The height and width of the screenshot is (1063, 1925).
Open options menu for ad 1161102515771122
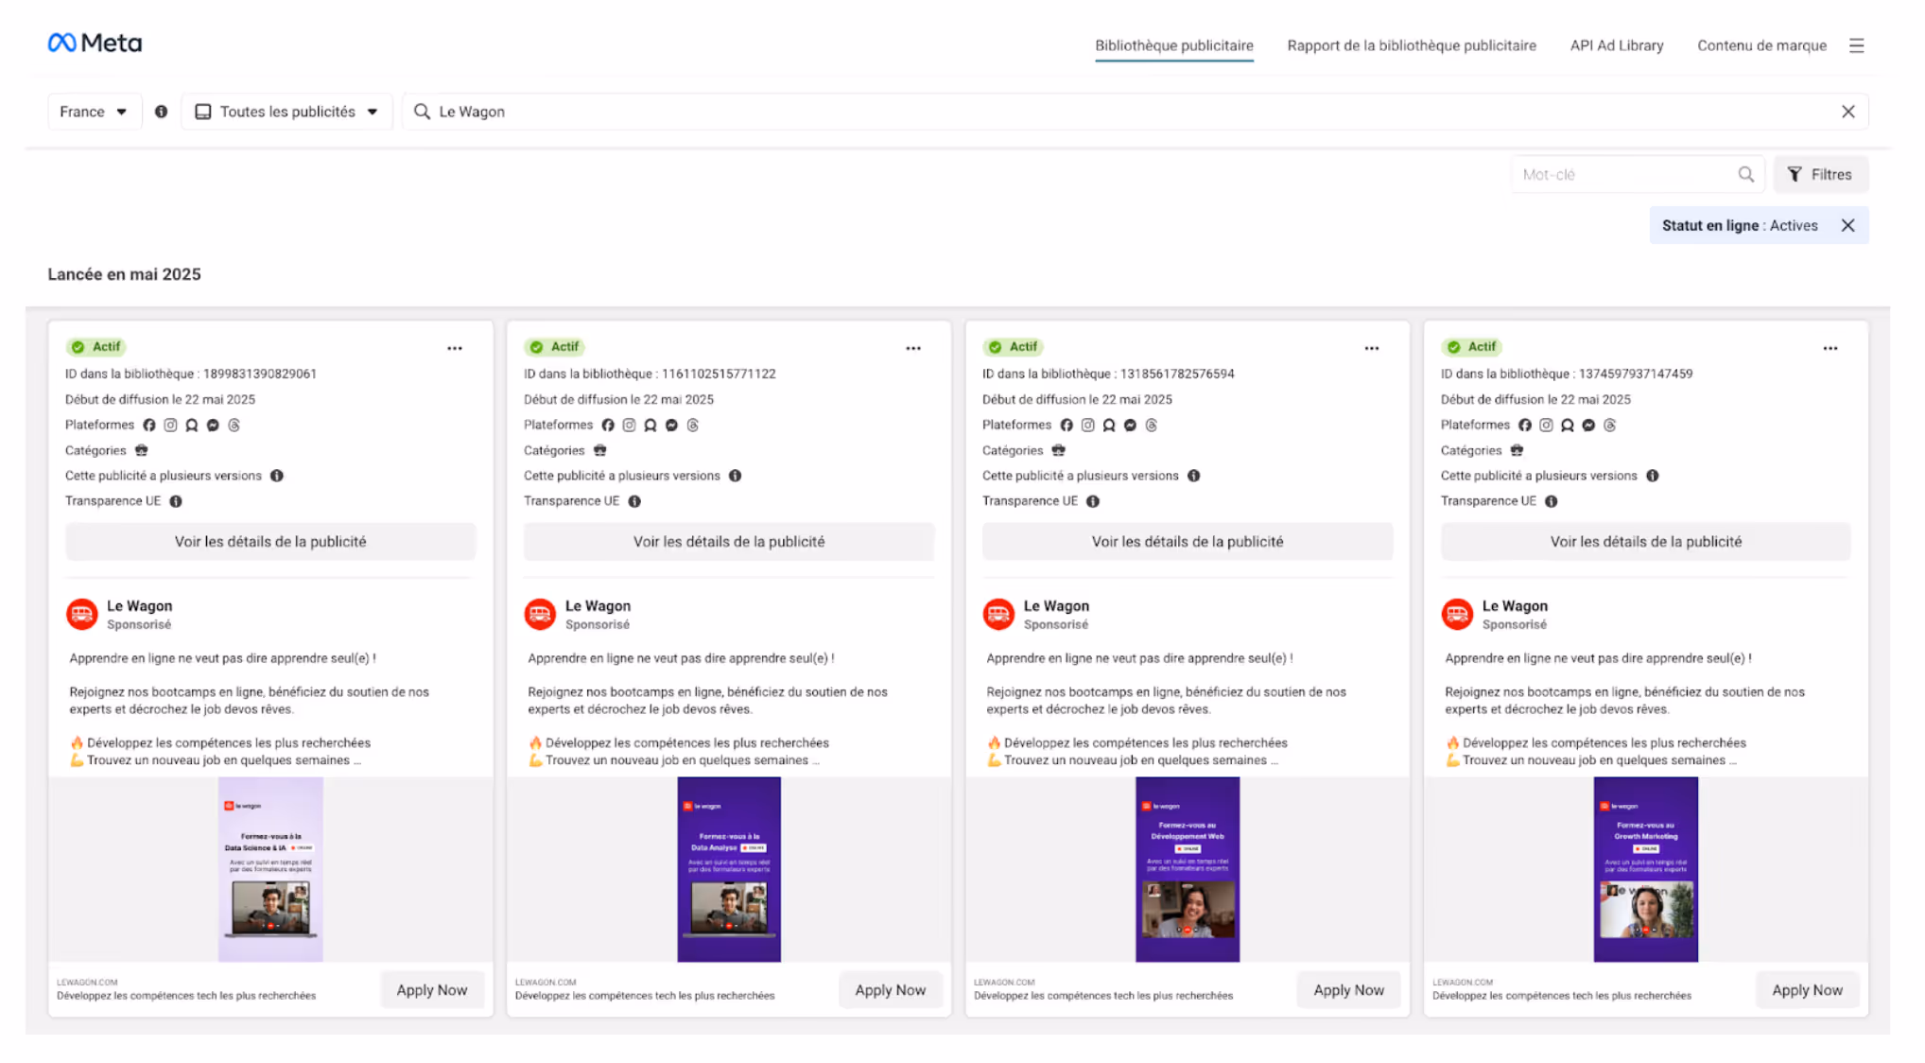pyautogui.click(x=913, y=348)
